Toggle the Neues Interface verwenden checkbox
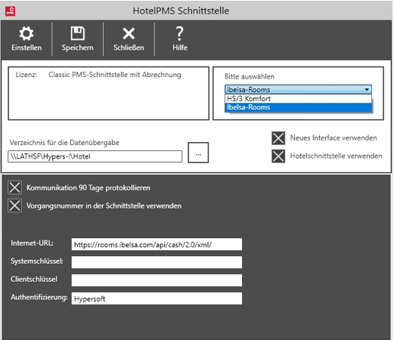 pos(278,138)
